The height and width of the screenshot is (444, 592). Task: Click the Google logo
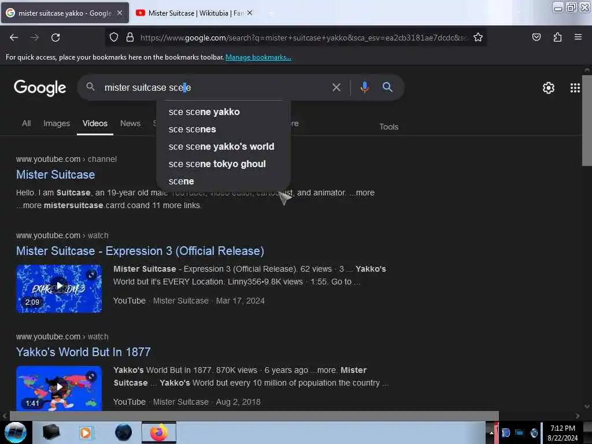click(x=40, y=88)
